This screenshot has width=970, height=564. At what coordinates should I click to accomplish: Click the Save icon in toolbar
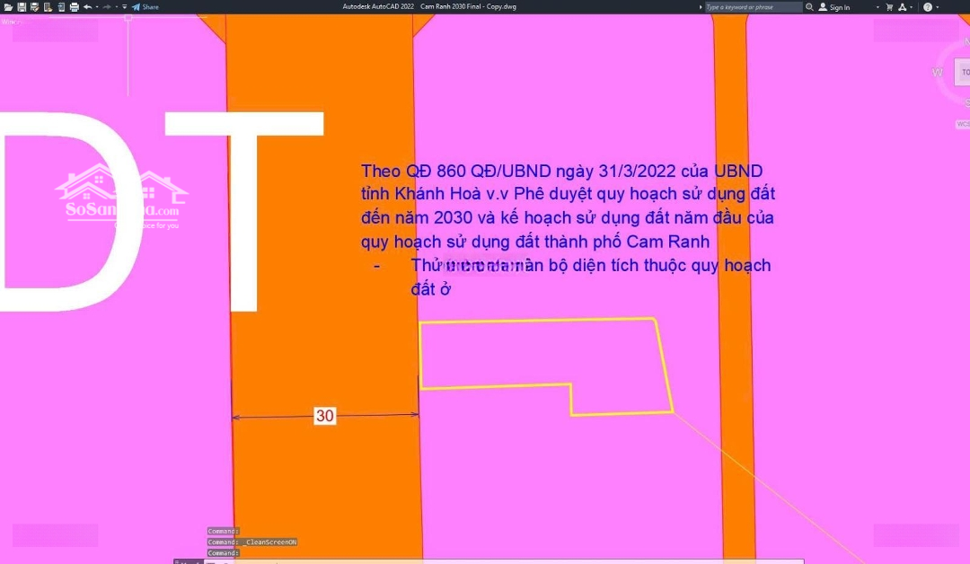[22, 6]
